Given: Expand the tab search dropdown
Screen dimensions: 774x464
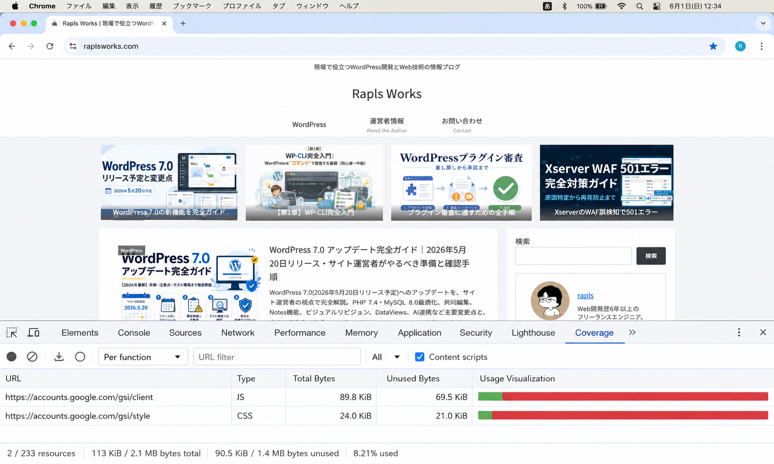Looking at the screenshot, I should pyautogui.click(x=763, y=23).
